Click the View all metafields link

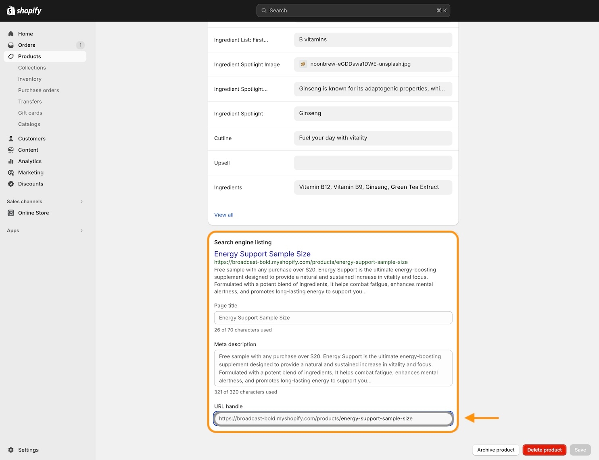click(x=223, y=215)
